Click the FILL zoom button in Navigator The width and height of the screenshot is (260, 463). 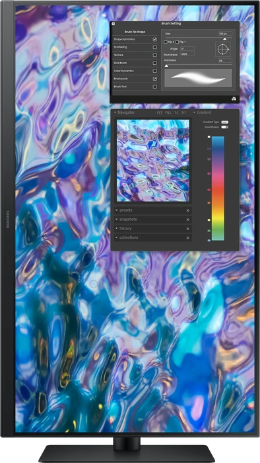pyautogui.click(x=168, y=112)
